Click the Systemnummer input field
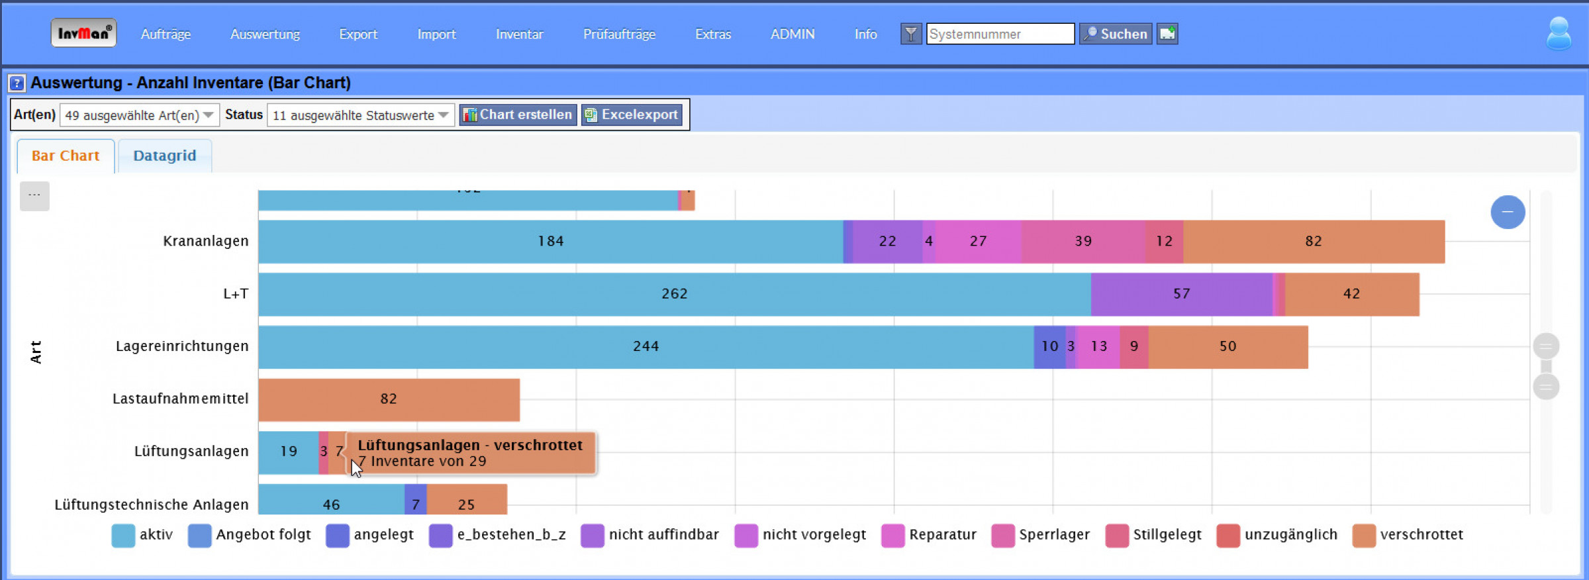This screenshot has width=1589, height=580. pos(1000,34)
